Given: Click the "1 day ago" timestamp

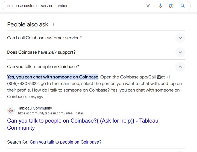Looking at the screenshot, I should (36, 97).
